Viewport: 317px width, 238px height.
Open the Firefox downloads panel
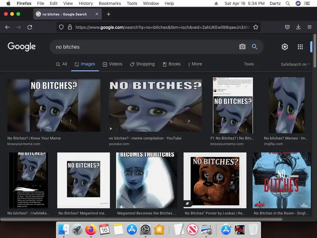[298, 27]
